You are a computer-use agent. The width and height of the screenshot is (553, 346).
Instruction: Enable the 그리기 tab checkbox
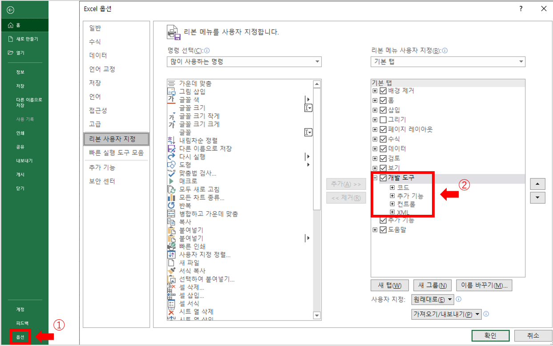tap(383, 120)
